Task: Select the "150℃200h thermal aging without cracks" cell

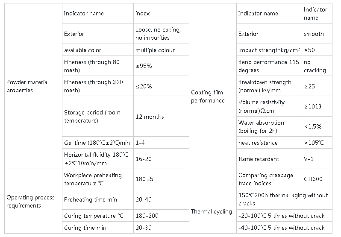Action: (x=283, y=199)
